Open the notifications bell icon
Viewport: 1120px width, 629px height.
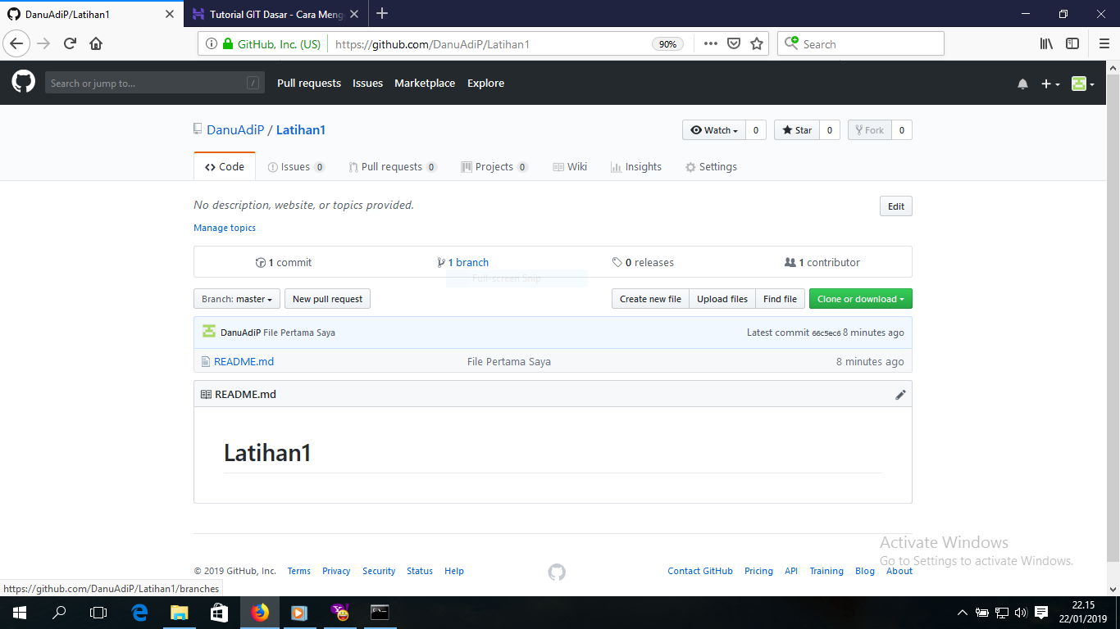[x=1022, y=84]
